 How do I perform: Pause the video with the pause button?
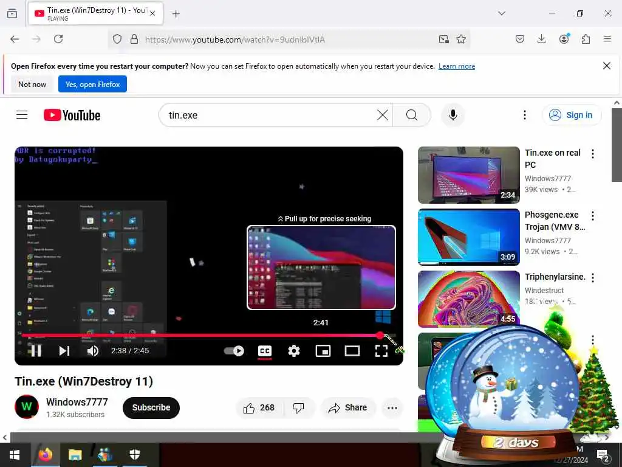pyautogui.click(x=36, y=351)
